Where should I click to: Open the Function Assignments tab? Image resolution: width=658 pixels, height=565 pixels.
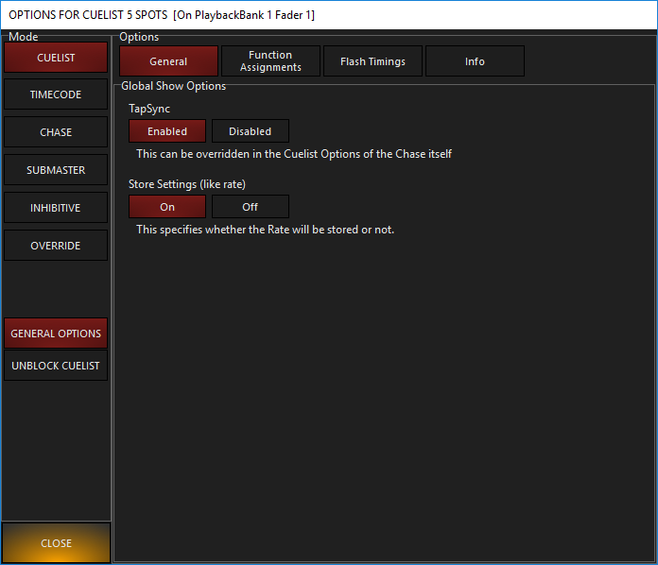270,61
